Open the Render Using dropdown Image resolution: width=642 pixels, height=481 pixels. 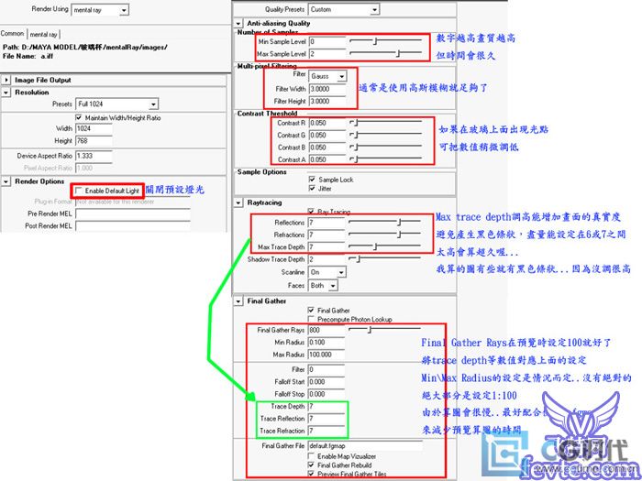(100, 10)
